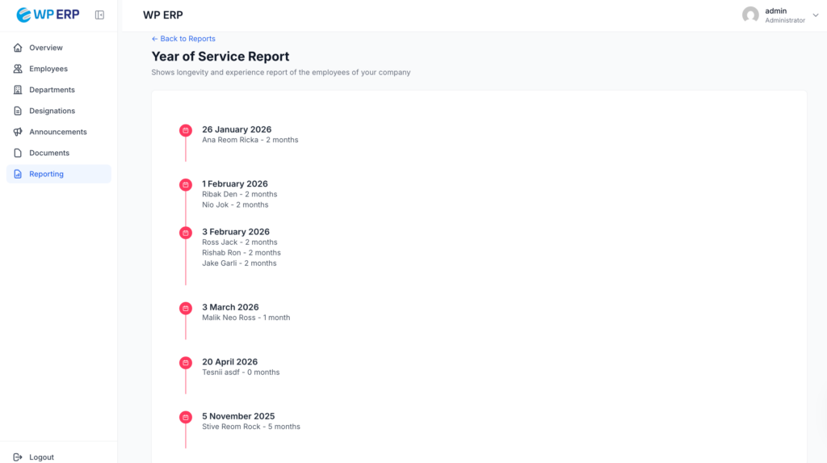Image resolution: width=827 pixels, height=463 pixels.
Task: Collapse the sidebar using the panel icon
Action: coord(99,15)
